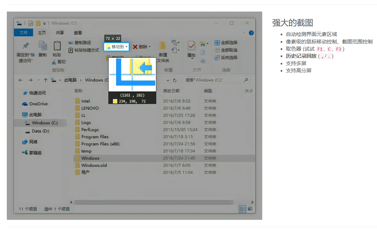Select Data (D:) in the sidebar

(37, 131)
